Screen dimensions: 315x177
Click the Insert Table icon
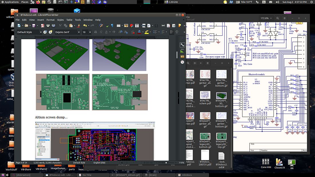point(119,25)
